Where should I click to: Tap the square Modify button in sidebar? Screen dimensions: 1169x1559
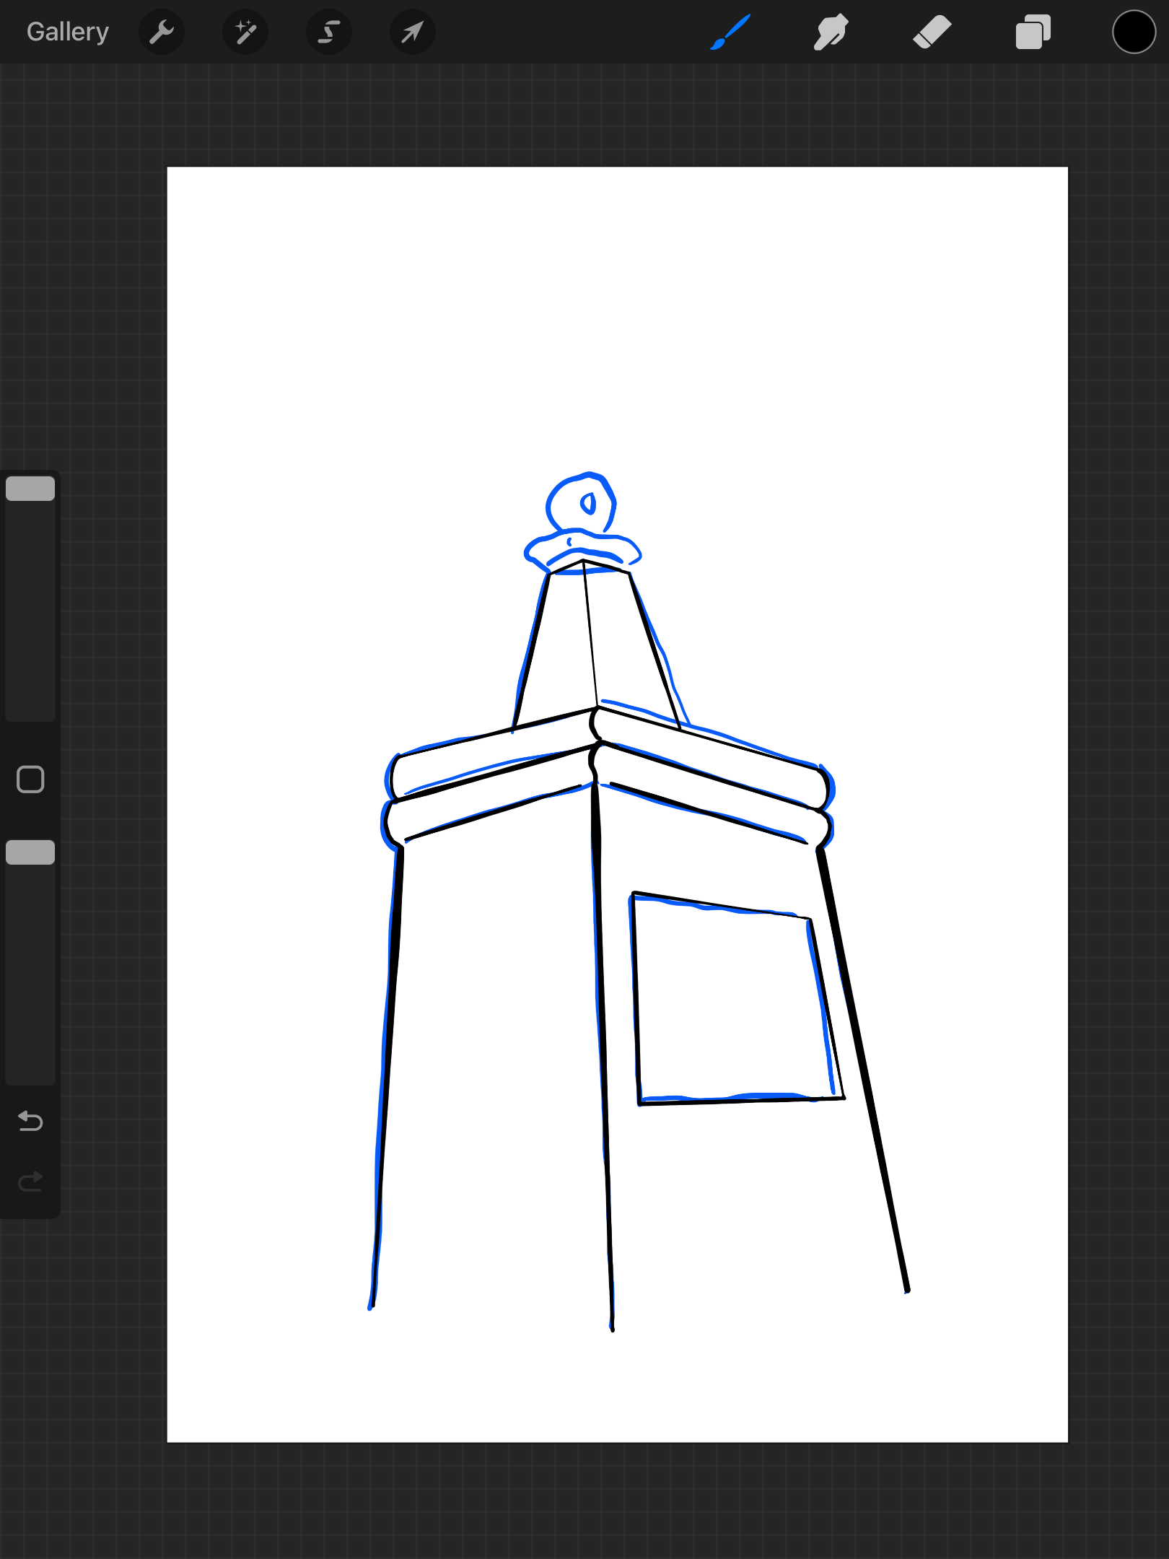pos(30,779)
